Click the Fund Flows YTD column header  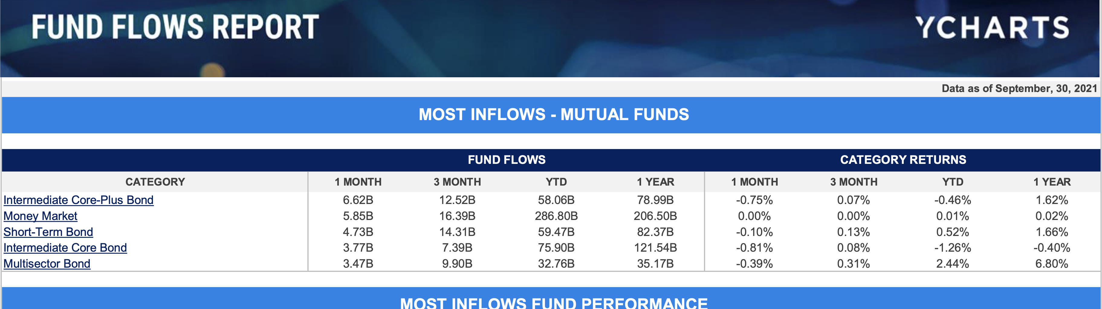pos(556,182)
